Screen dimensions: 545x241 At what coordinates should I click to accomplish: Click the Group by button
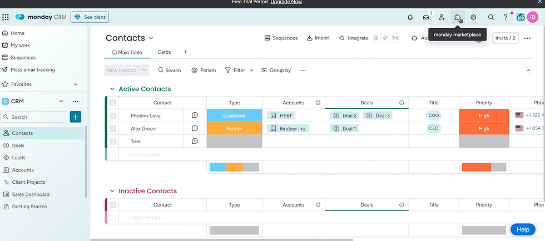276,71
